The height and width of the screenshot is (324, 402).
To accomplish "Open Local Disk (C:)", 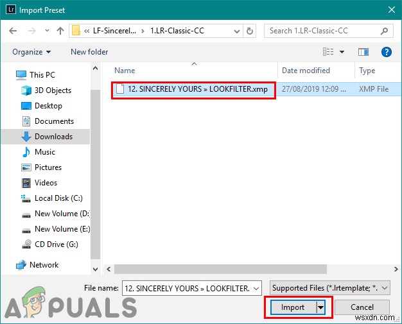I will click(x=51, y=198).
